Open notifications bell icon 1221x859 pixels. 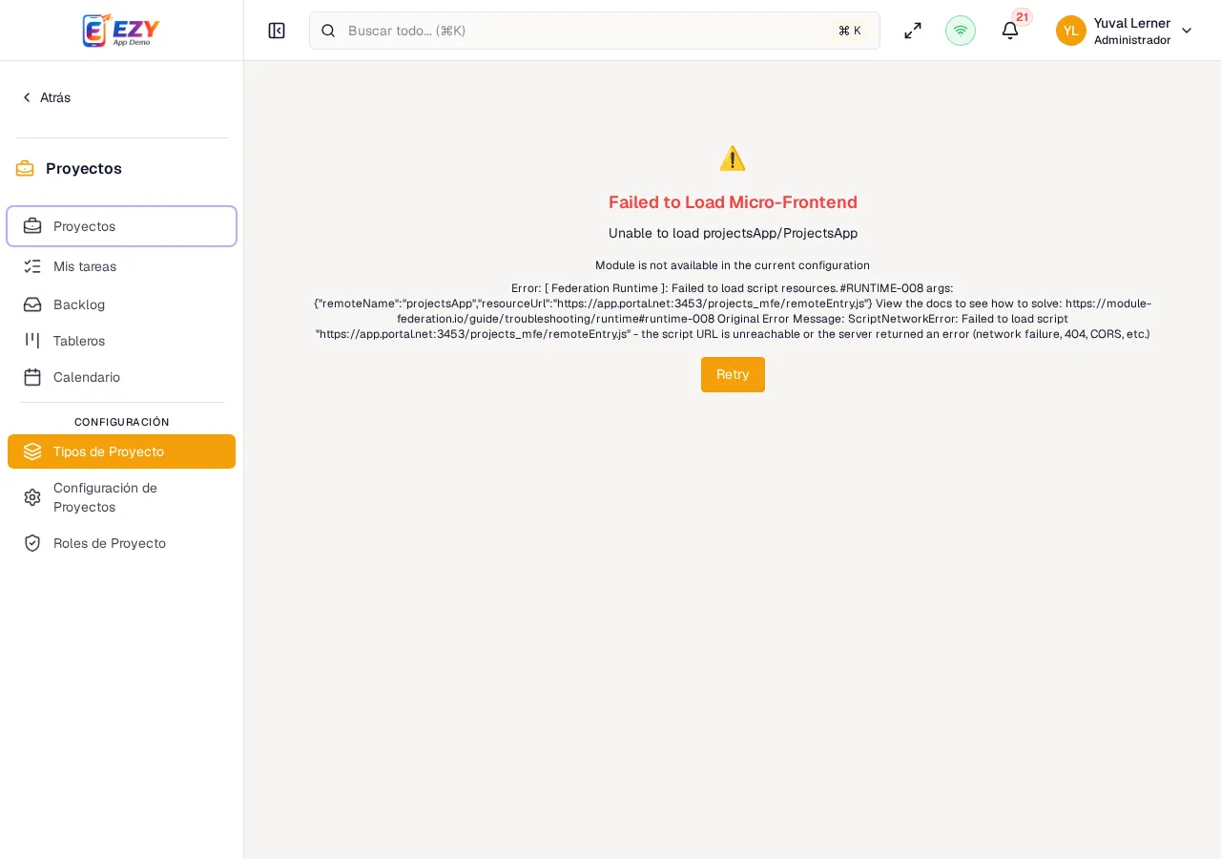point(1010,31)
